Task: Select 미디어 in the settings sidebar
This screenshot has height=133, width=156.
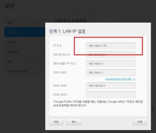Action: pyautogui.click(x=25, y=42)
